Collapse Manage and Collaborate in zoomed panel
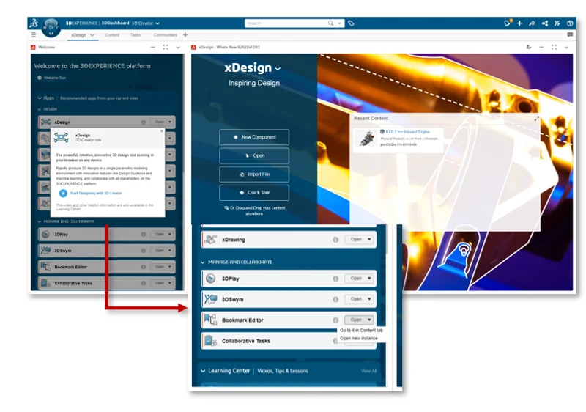This screenshot has width=586, height=412. (x=203, y=262)
